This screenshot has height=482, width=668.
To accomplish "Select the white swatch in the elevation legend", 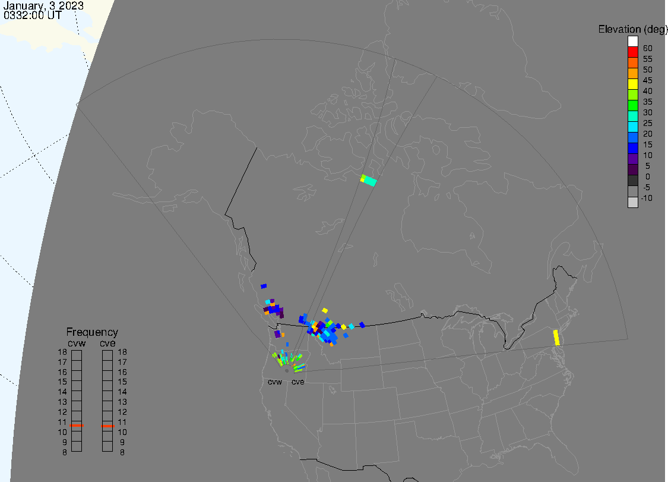I will coord(632,42).
